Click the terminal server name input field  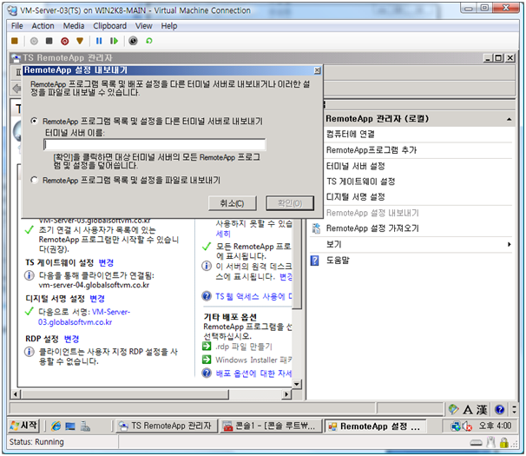click(155, 144)
